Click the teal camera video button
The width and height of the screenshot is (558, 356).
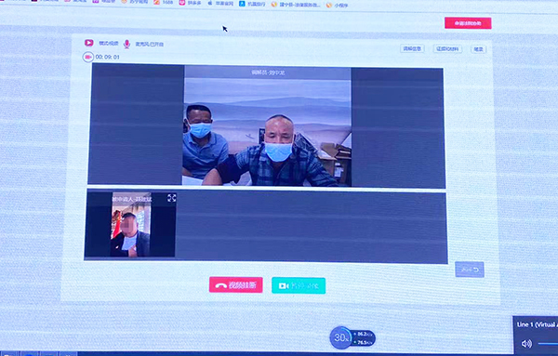pyautogui.click(x=299, y=285)
